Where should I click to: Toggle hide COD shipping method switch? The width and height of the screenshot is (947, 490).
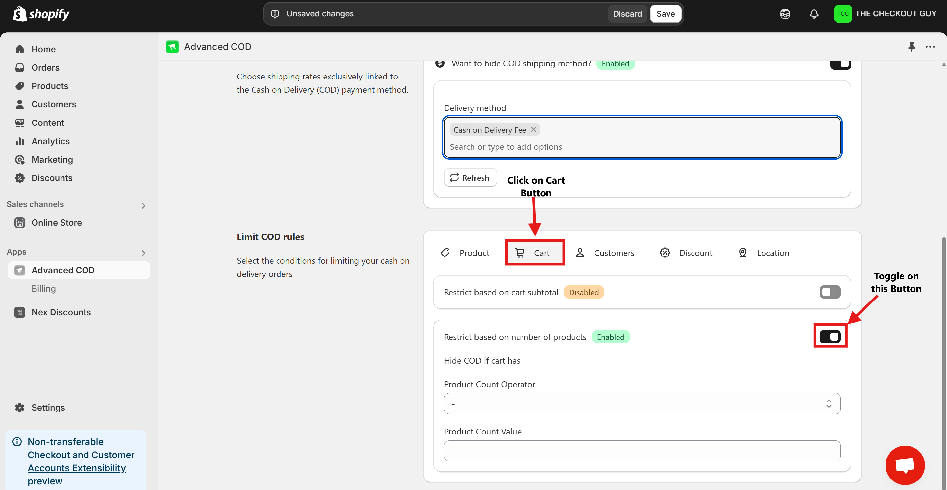840,65
